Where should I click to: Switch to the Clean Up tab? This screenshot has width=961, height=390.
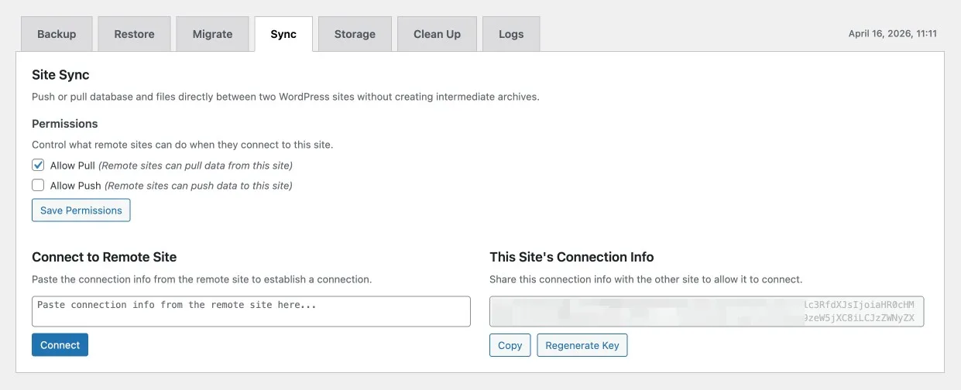click(437, 34)
